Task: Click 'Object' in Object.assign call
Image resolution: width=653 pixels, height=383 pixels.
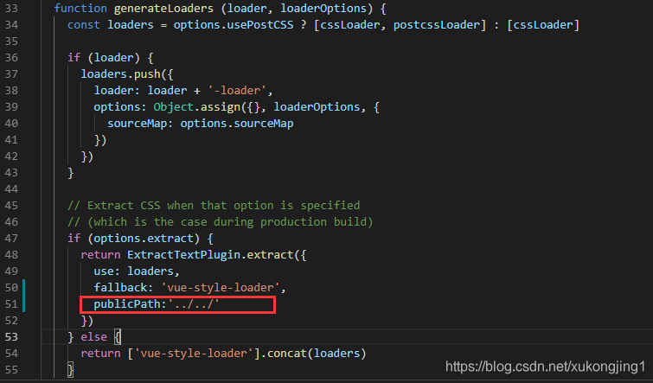Action: point(174,107)
